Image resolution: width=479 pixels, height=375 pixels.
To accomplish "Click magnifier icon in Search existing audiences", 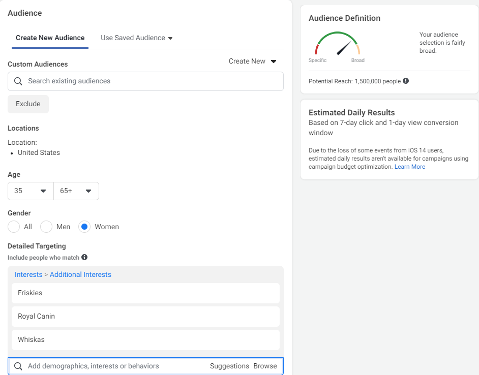I will pos(18,81).
